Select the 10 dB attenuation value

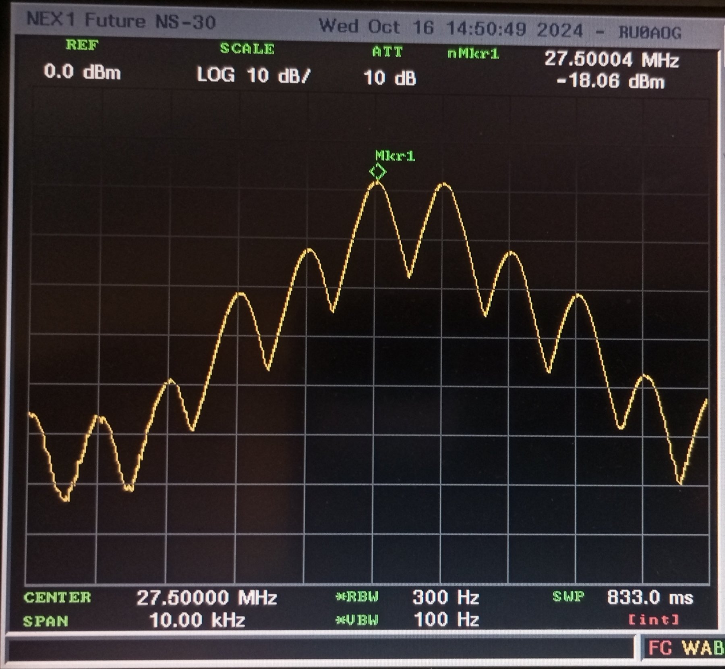pos(389,78)
